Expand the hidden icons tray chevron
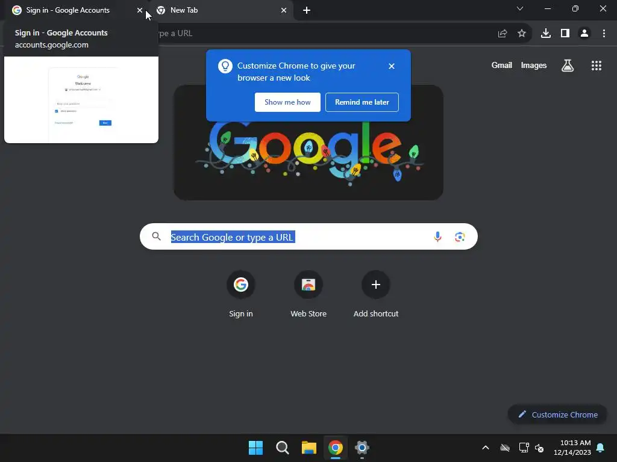 [486, 448]
